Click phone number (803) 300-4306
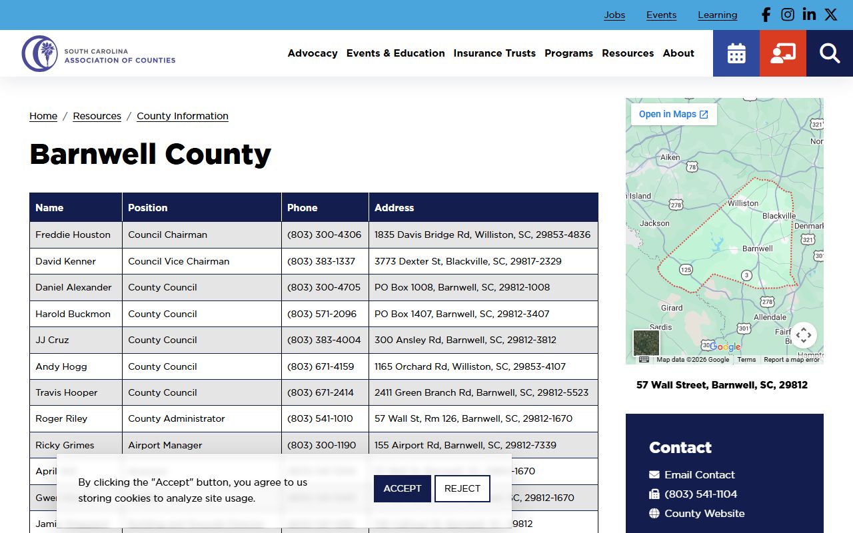This screenshot has height=533, width=853. (x=325, y=235)
